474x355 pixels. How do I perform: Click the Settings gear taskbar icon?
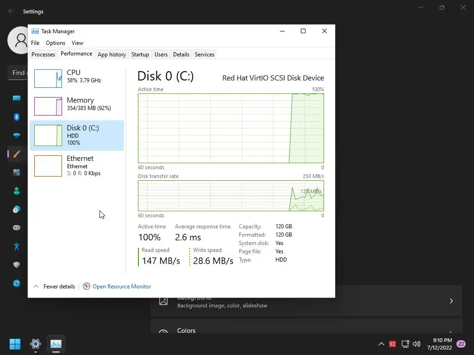(36, 344)
